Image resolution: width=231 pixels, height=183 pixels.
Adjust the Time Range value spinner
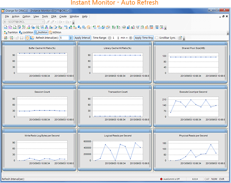(x=118, y=38)
